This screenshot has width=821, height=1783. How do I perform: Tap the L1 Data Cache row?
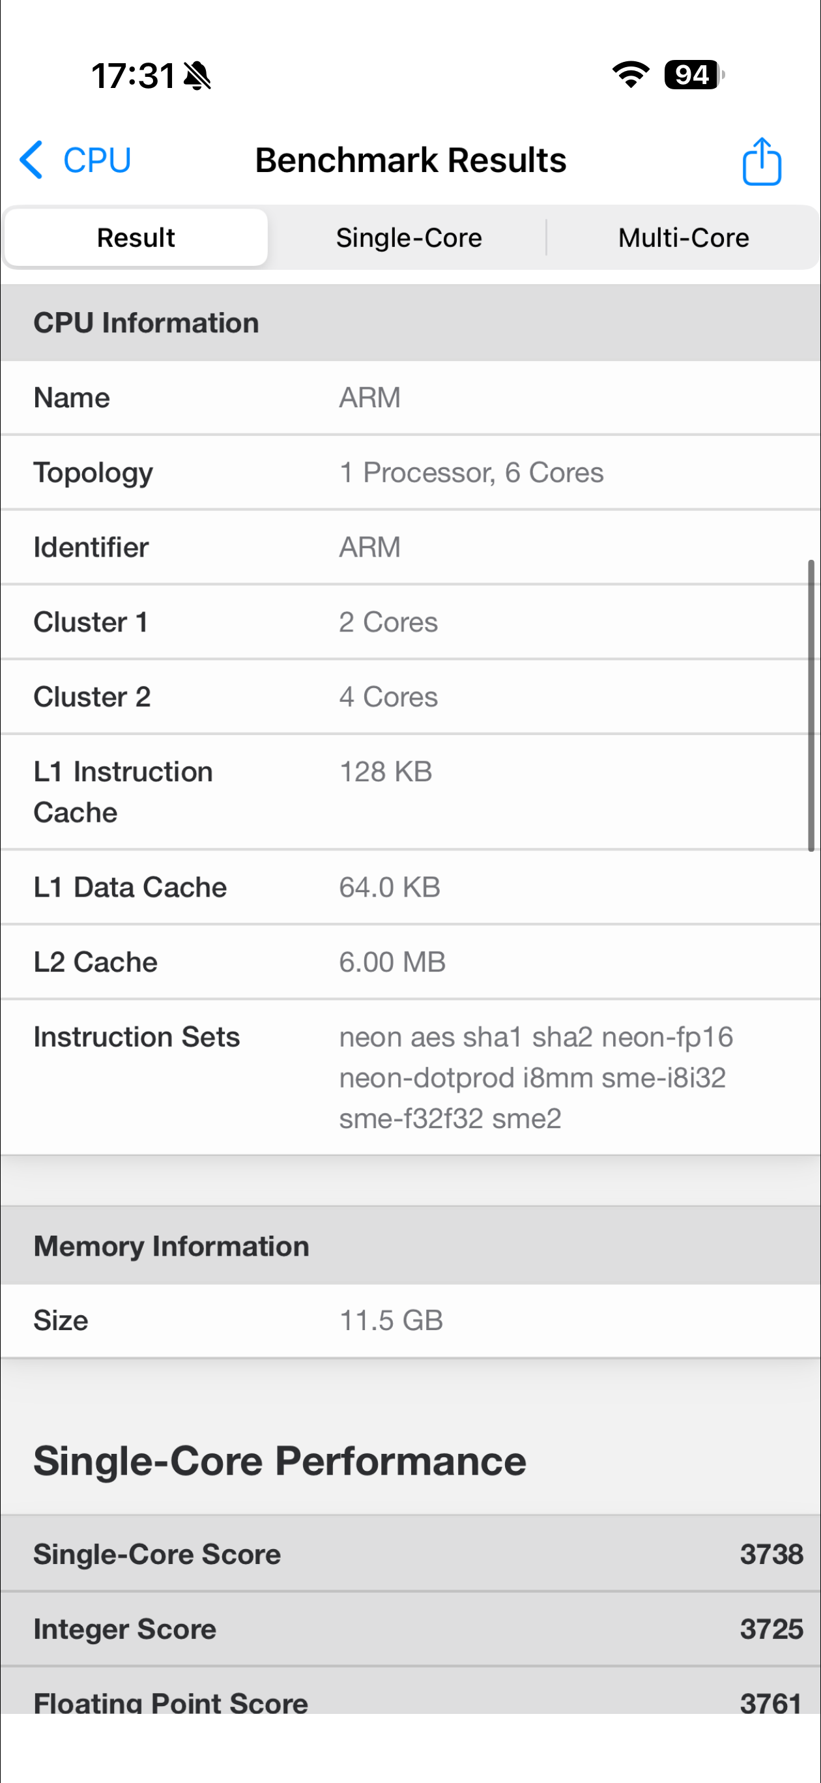click(x=410, y=888)
